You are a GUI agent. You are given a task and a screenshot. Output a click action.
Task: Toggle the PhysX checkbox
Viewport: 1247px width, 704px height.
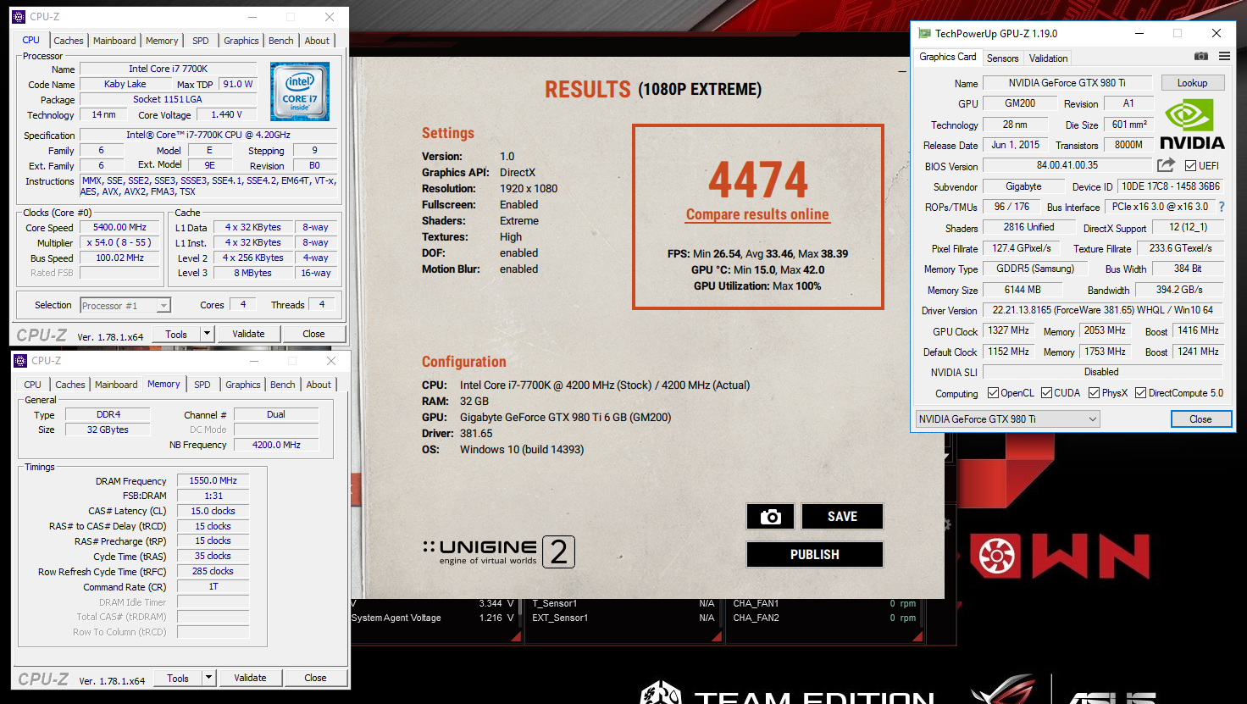pos(1094,393)
